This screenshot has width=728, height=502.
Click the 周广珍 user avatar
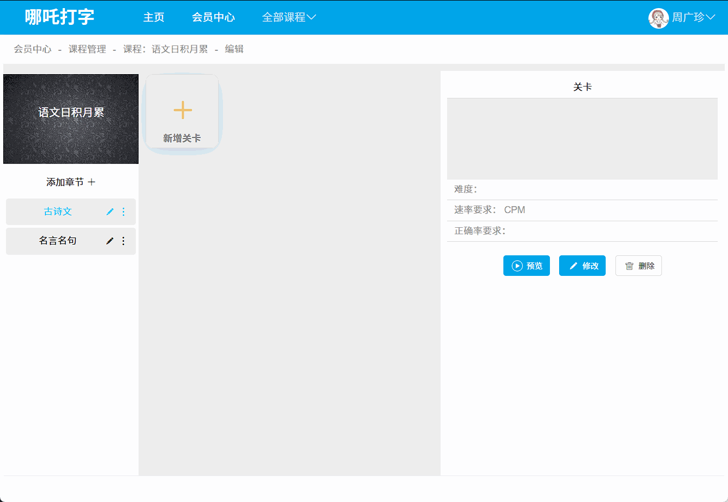pos(658,18)
